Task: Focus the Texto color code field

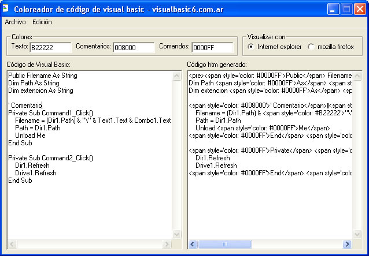Action: click(x=50, y=47)
